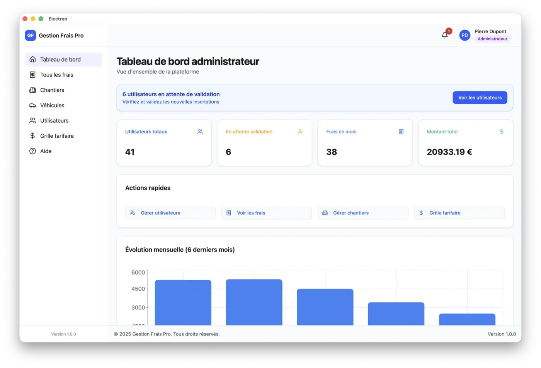Screen dimensions: 541x368
Task: Open the Frais ce mois card
Action: click(x=365, y=143)
